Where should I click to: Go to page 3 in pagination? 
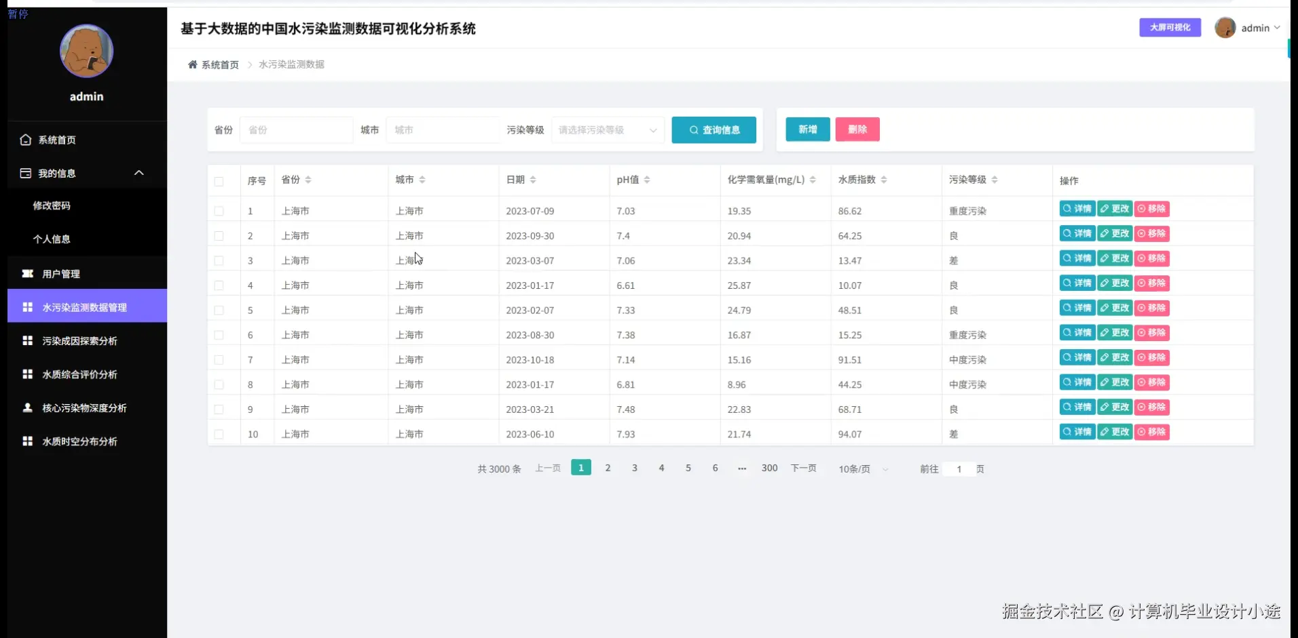click(634, 467)
